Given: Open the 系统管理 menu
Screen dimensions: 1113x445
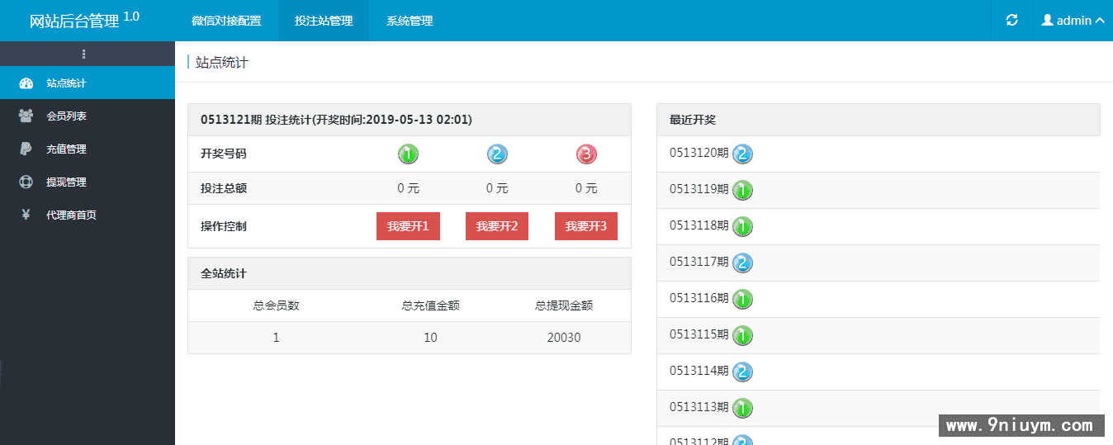Looking at the screenshot, I should [410, 21].
